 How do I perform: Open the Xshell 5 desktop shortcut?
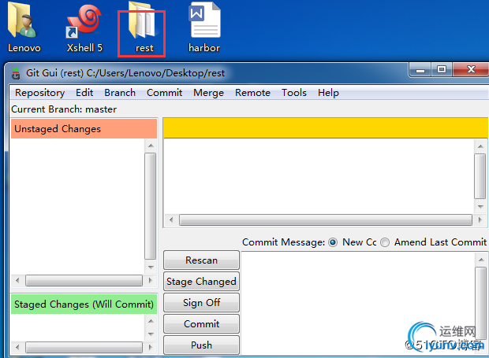tap(84, 28)
